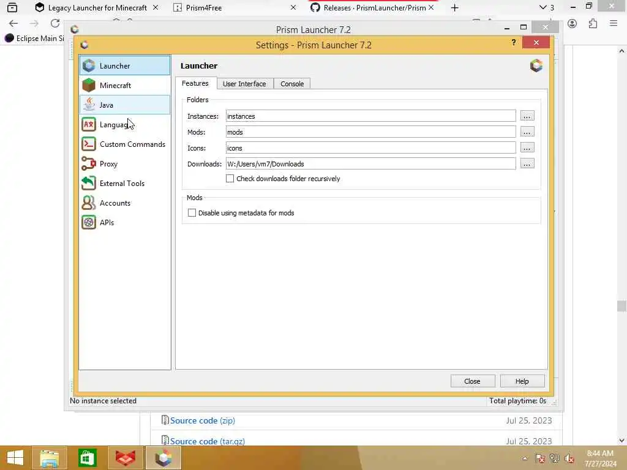The width and height of the screenshot is (627, 470).
Task: Close the Prism4Free browser tab
Action: pos(293,7)
